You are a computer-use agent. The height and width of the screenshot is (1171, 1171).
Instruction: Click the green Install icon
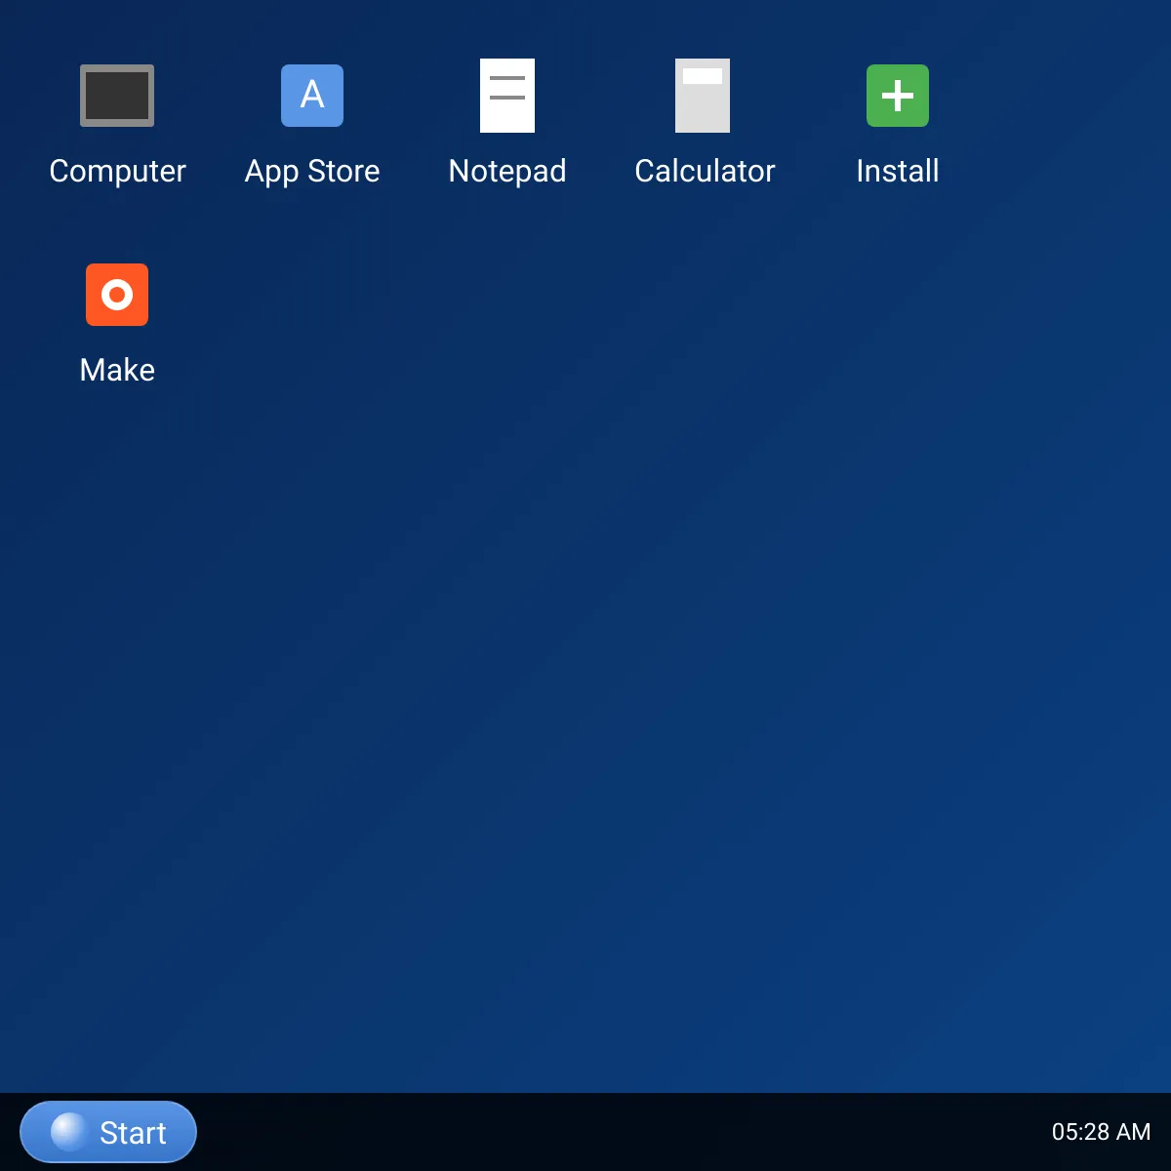(x=898, y=96)
